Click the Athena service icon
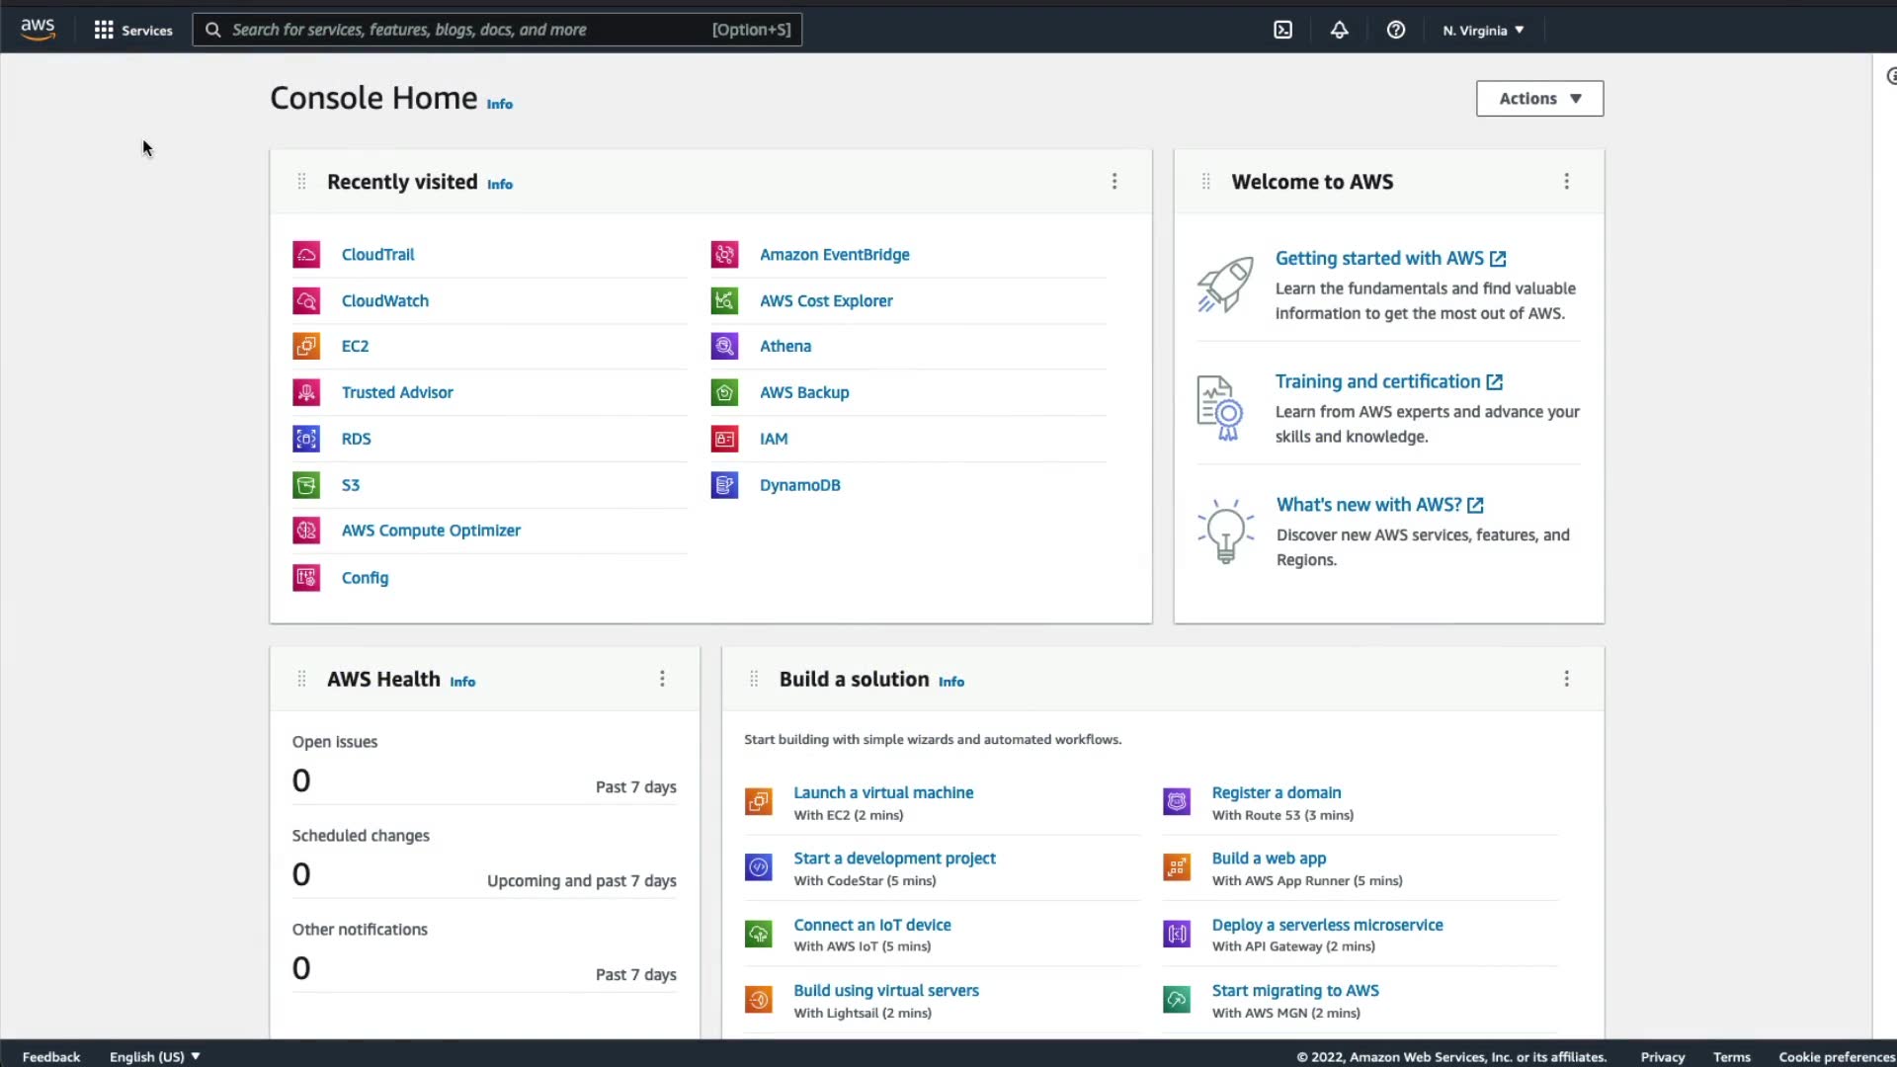 (x=724, y=346)
